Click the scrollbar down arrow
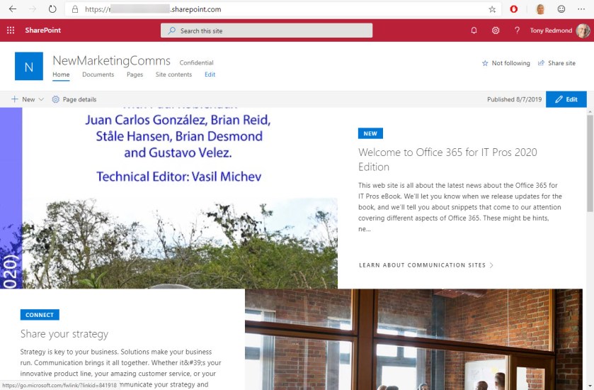Viewport: 594px width, 390px height. [x=590, y=386]
